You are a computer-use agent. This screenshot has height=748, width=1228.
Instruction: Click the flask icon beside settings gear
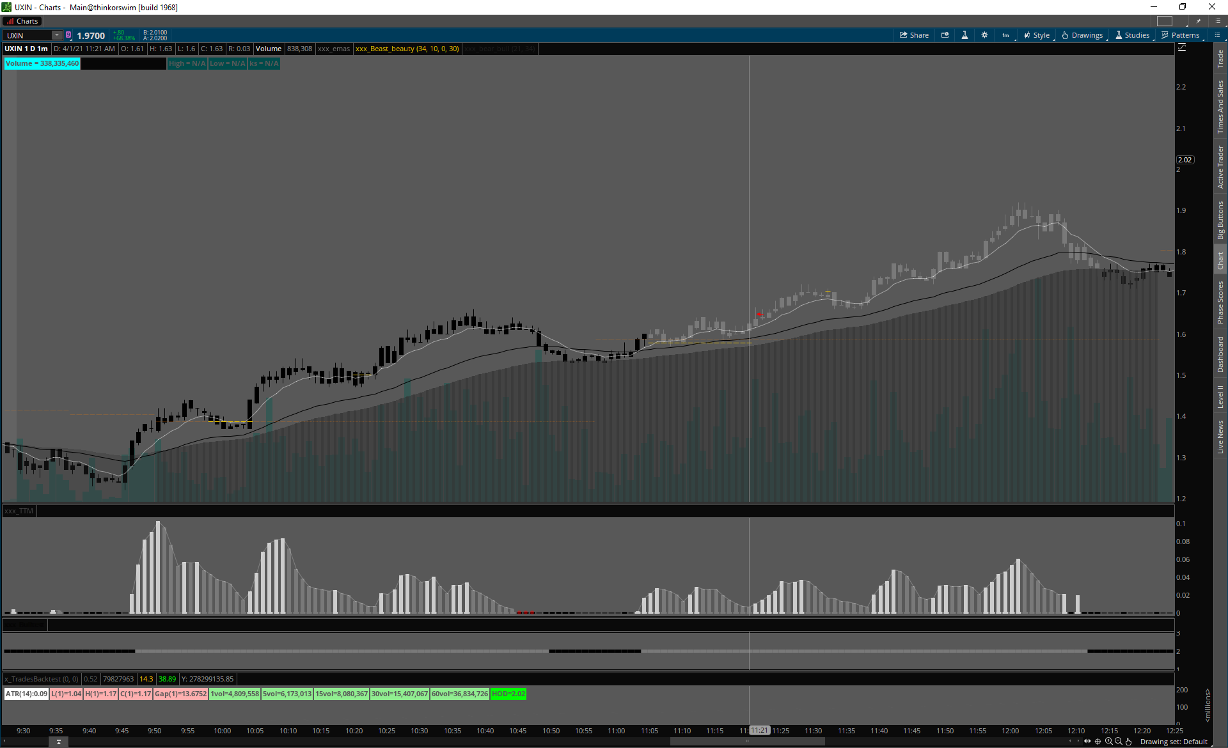tap(964, 35)
